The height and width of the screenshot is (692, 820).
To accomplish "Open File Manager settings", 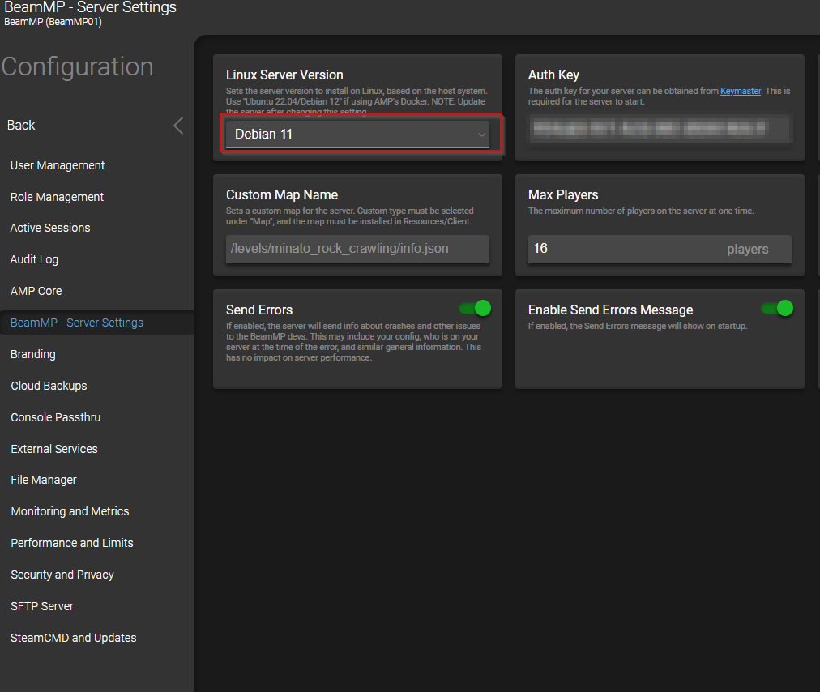I will 44,480.
